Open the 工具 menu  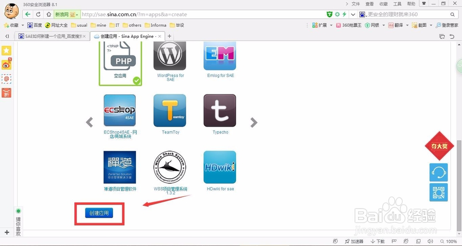(x=397, y=4)
